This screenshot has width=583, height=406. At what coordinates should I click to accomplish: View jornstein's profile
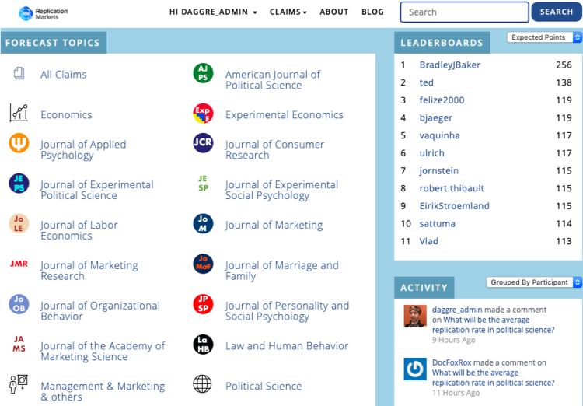click(x=438, y=170)
